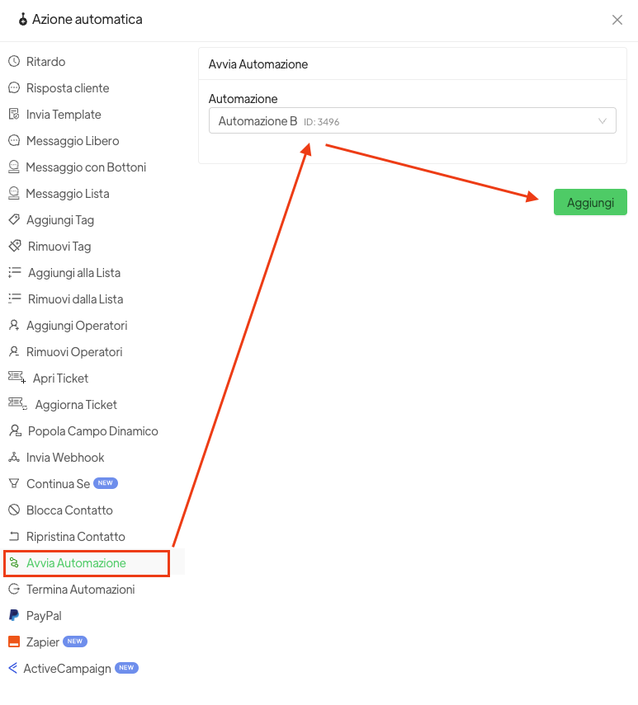The height and width of the screenshot is (705, 638).
Task: Select the Invia Template action
Action: pos(64,115)
